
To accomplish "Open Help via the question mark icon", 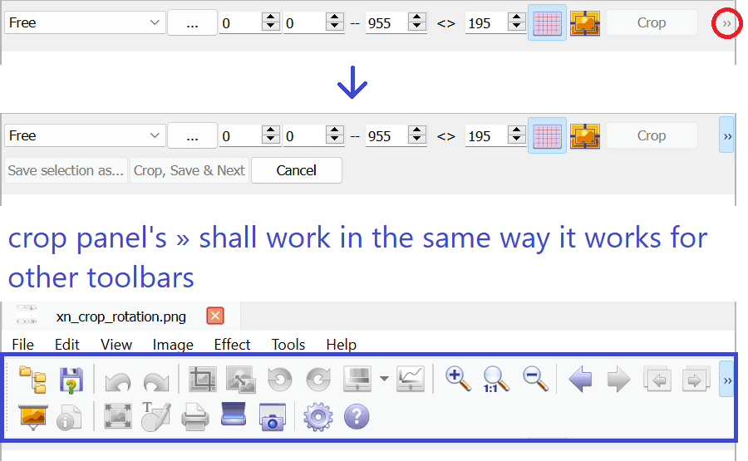I will point(357,416).
